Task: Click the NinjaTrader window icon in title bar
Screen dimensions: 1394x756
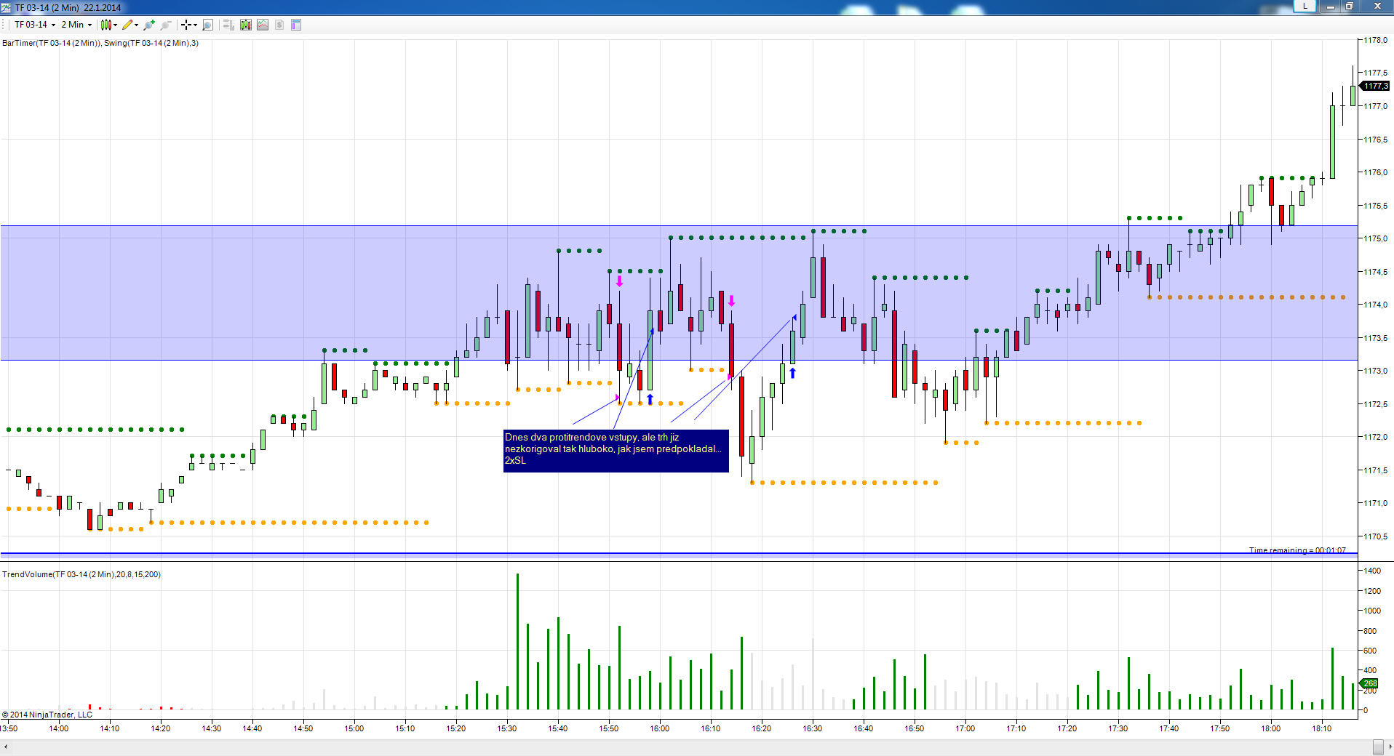Action: [x=7, y=7]
